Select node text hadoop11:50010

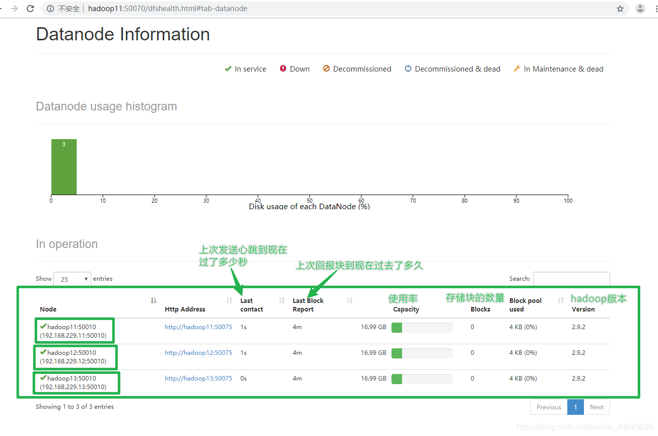point(72,327)
